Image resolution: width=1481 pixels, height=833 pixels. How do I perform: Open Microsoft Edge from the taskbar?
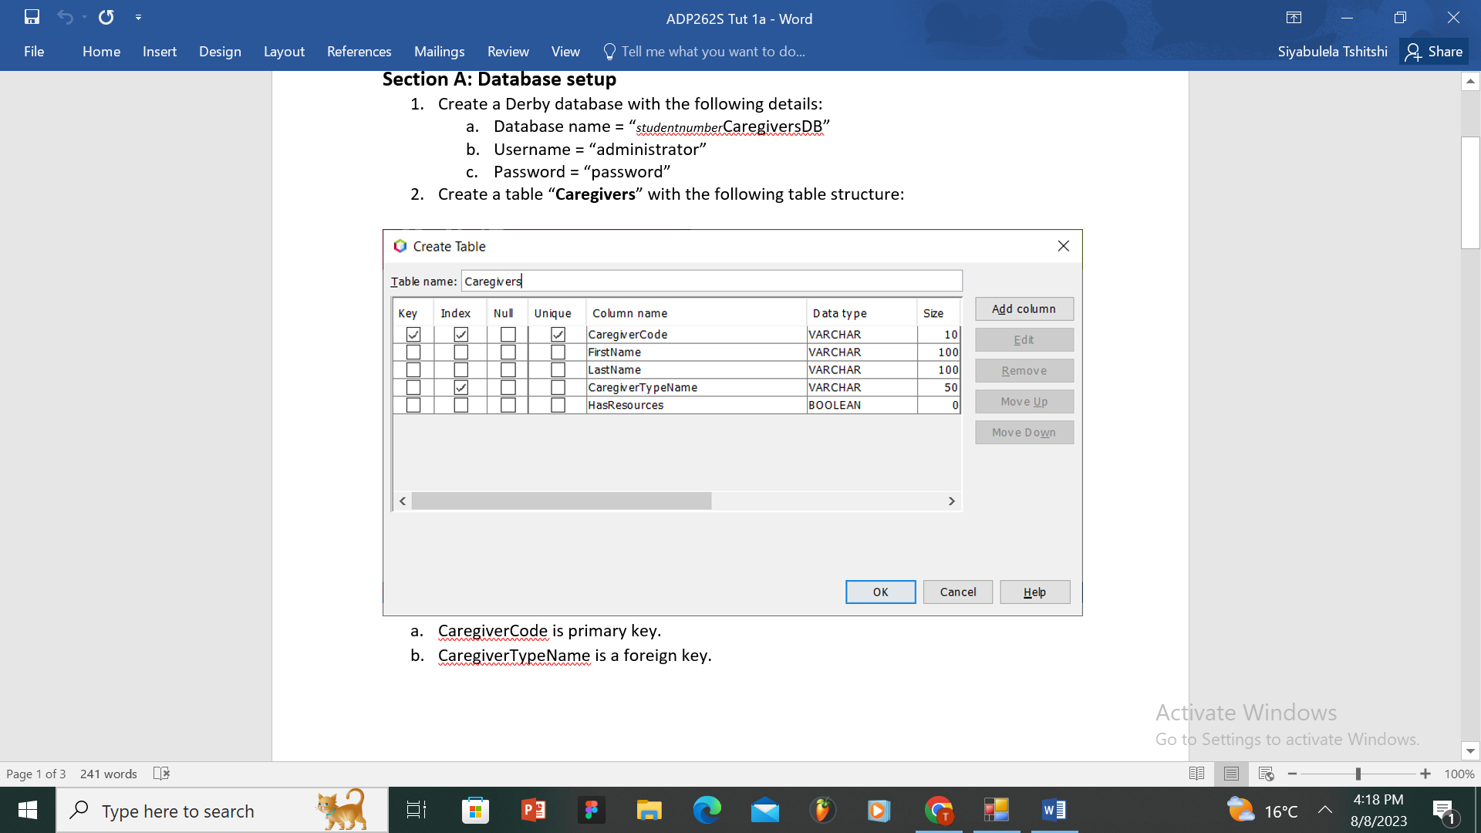tap(707, 810)
